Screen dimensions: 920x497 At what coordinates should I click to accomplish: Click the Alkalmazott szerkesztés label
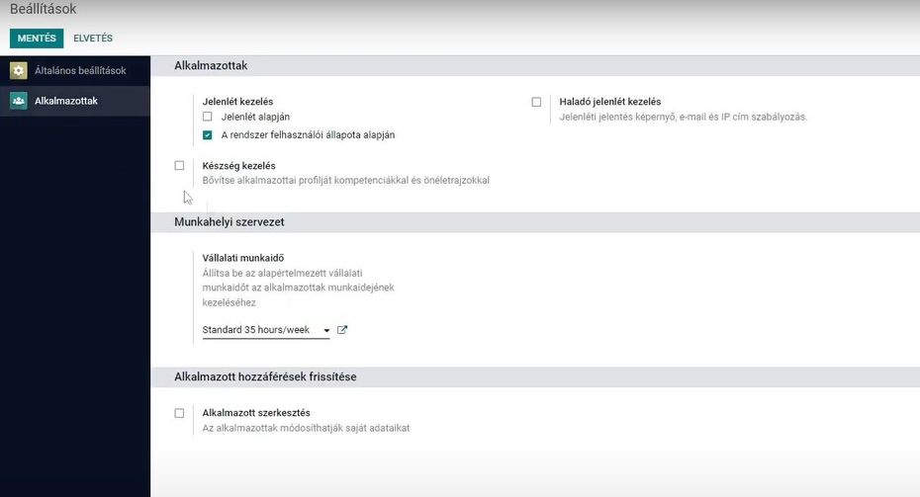[x=256, y=413]
